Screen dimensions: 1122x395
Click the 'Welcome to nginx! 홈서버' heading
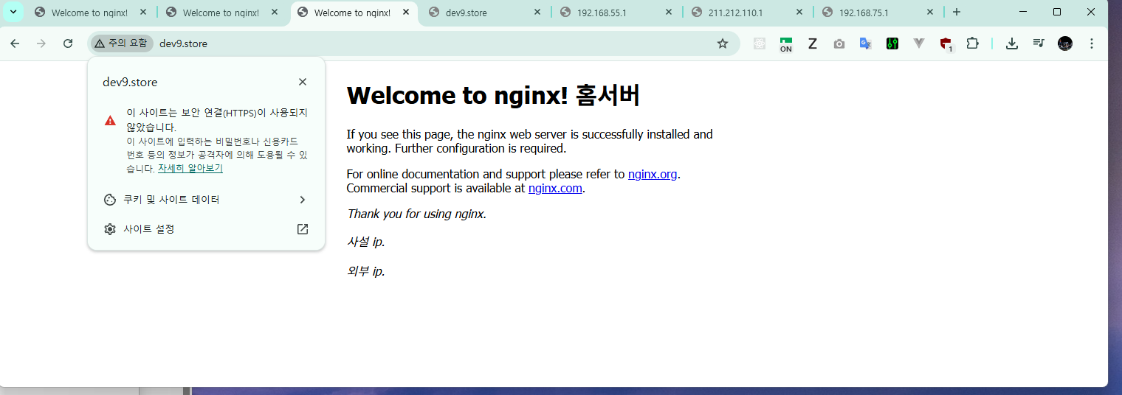493,96
